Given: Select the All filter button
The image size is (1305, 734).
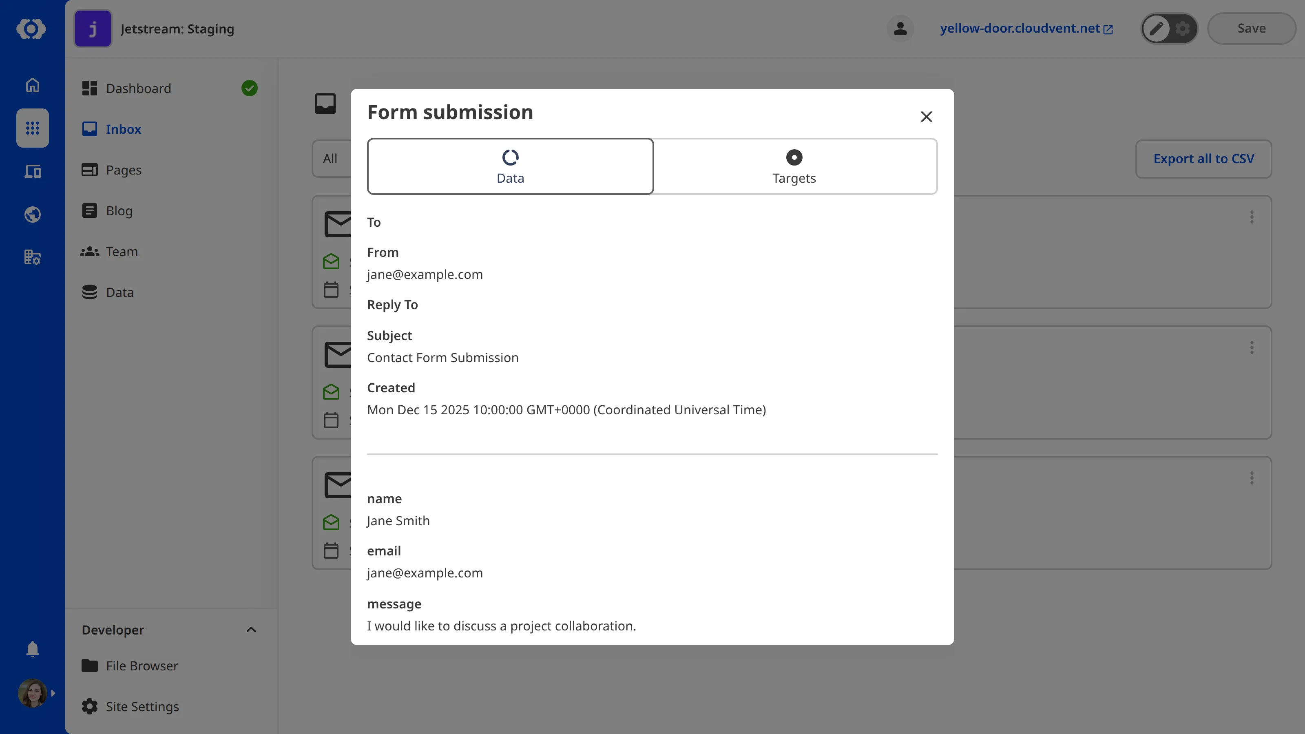Looking at the screenshot, I should click(x=330, y=159).
